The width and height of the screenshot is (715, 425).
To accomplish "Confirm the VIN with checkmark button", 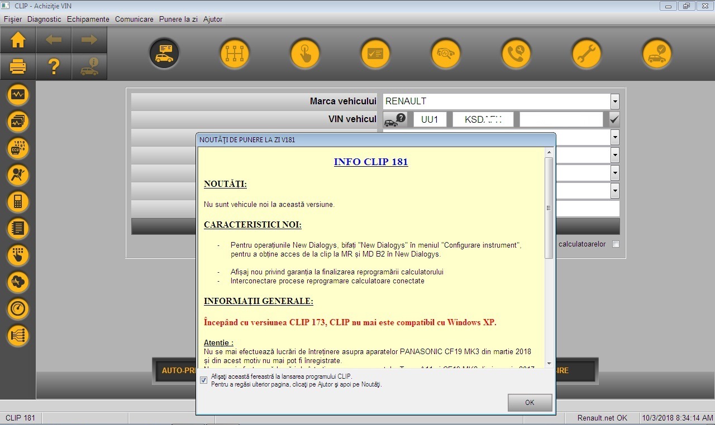I will click(614, 119).
